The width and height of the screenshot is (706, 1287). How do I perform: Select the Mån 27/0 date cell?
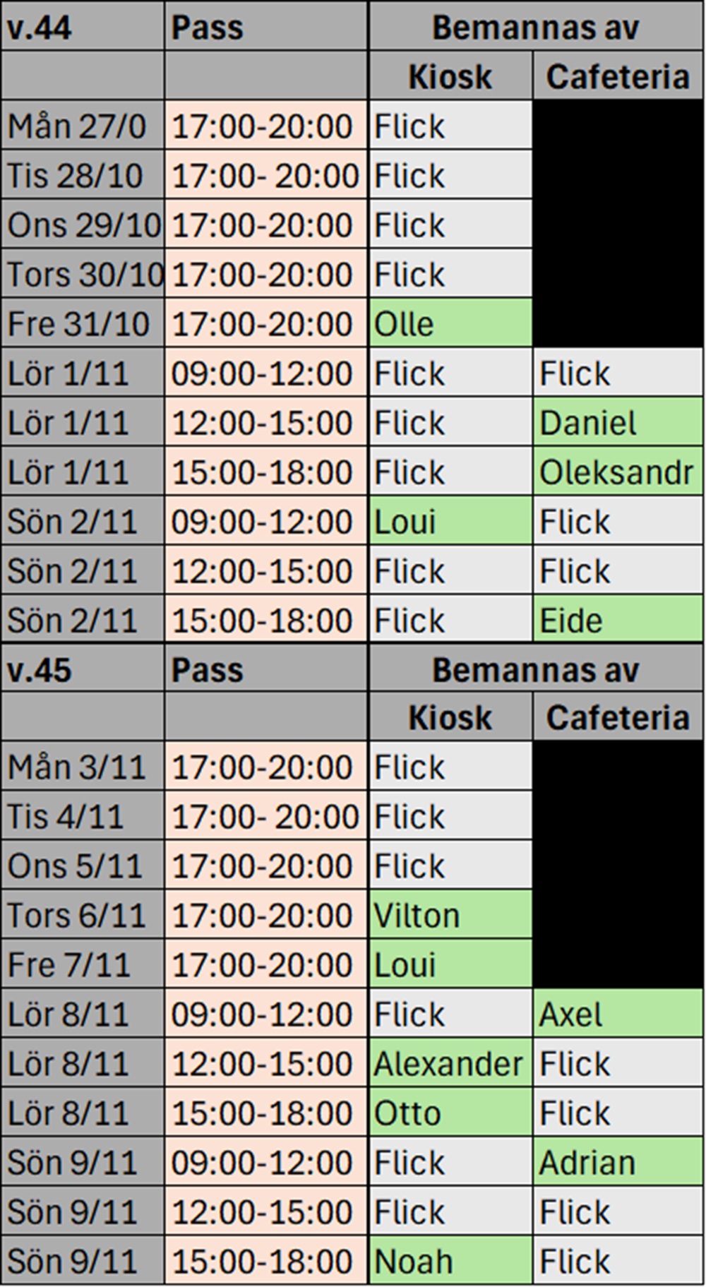83,126
